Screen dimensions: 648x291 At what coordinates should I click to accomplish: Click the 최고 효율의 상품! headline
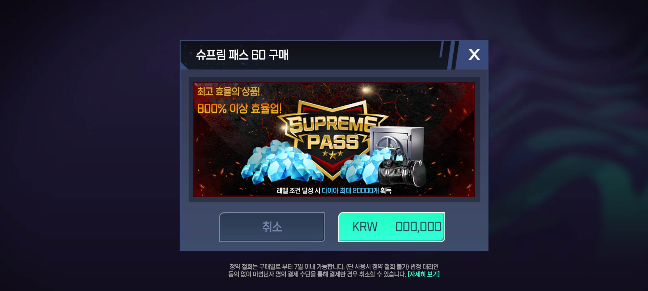[228, 91]
